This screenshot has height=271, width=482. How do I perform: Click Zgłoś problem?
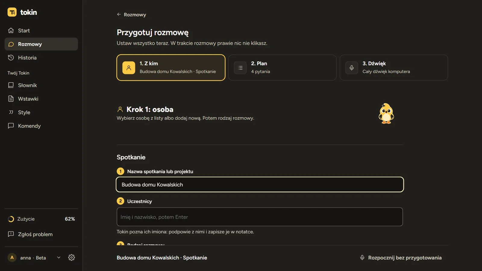[x=41, y=234]
